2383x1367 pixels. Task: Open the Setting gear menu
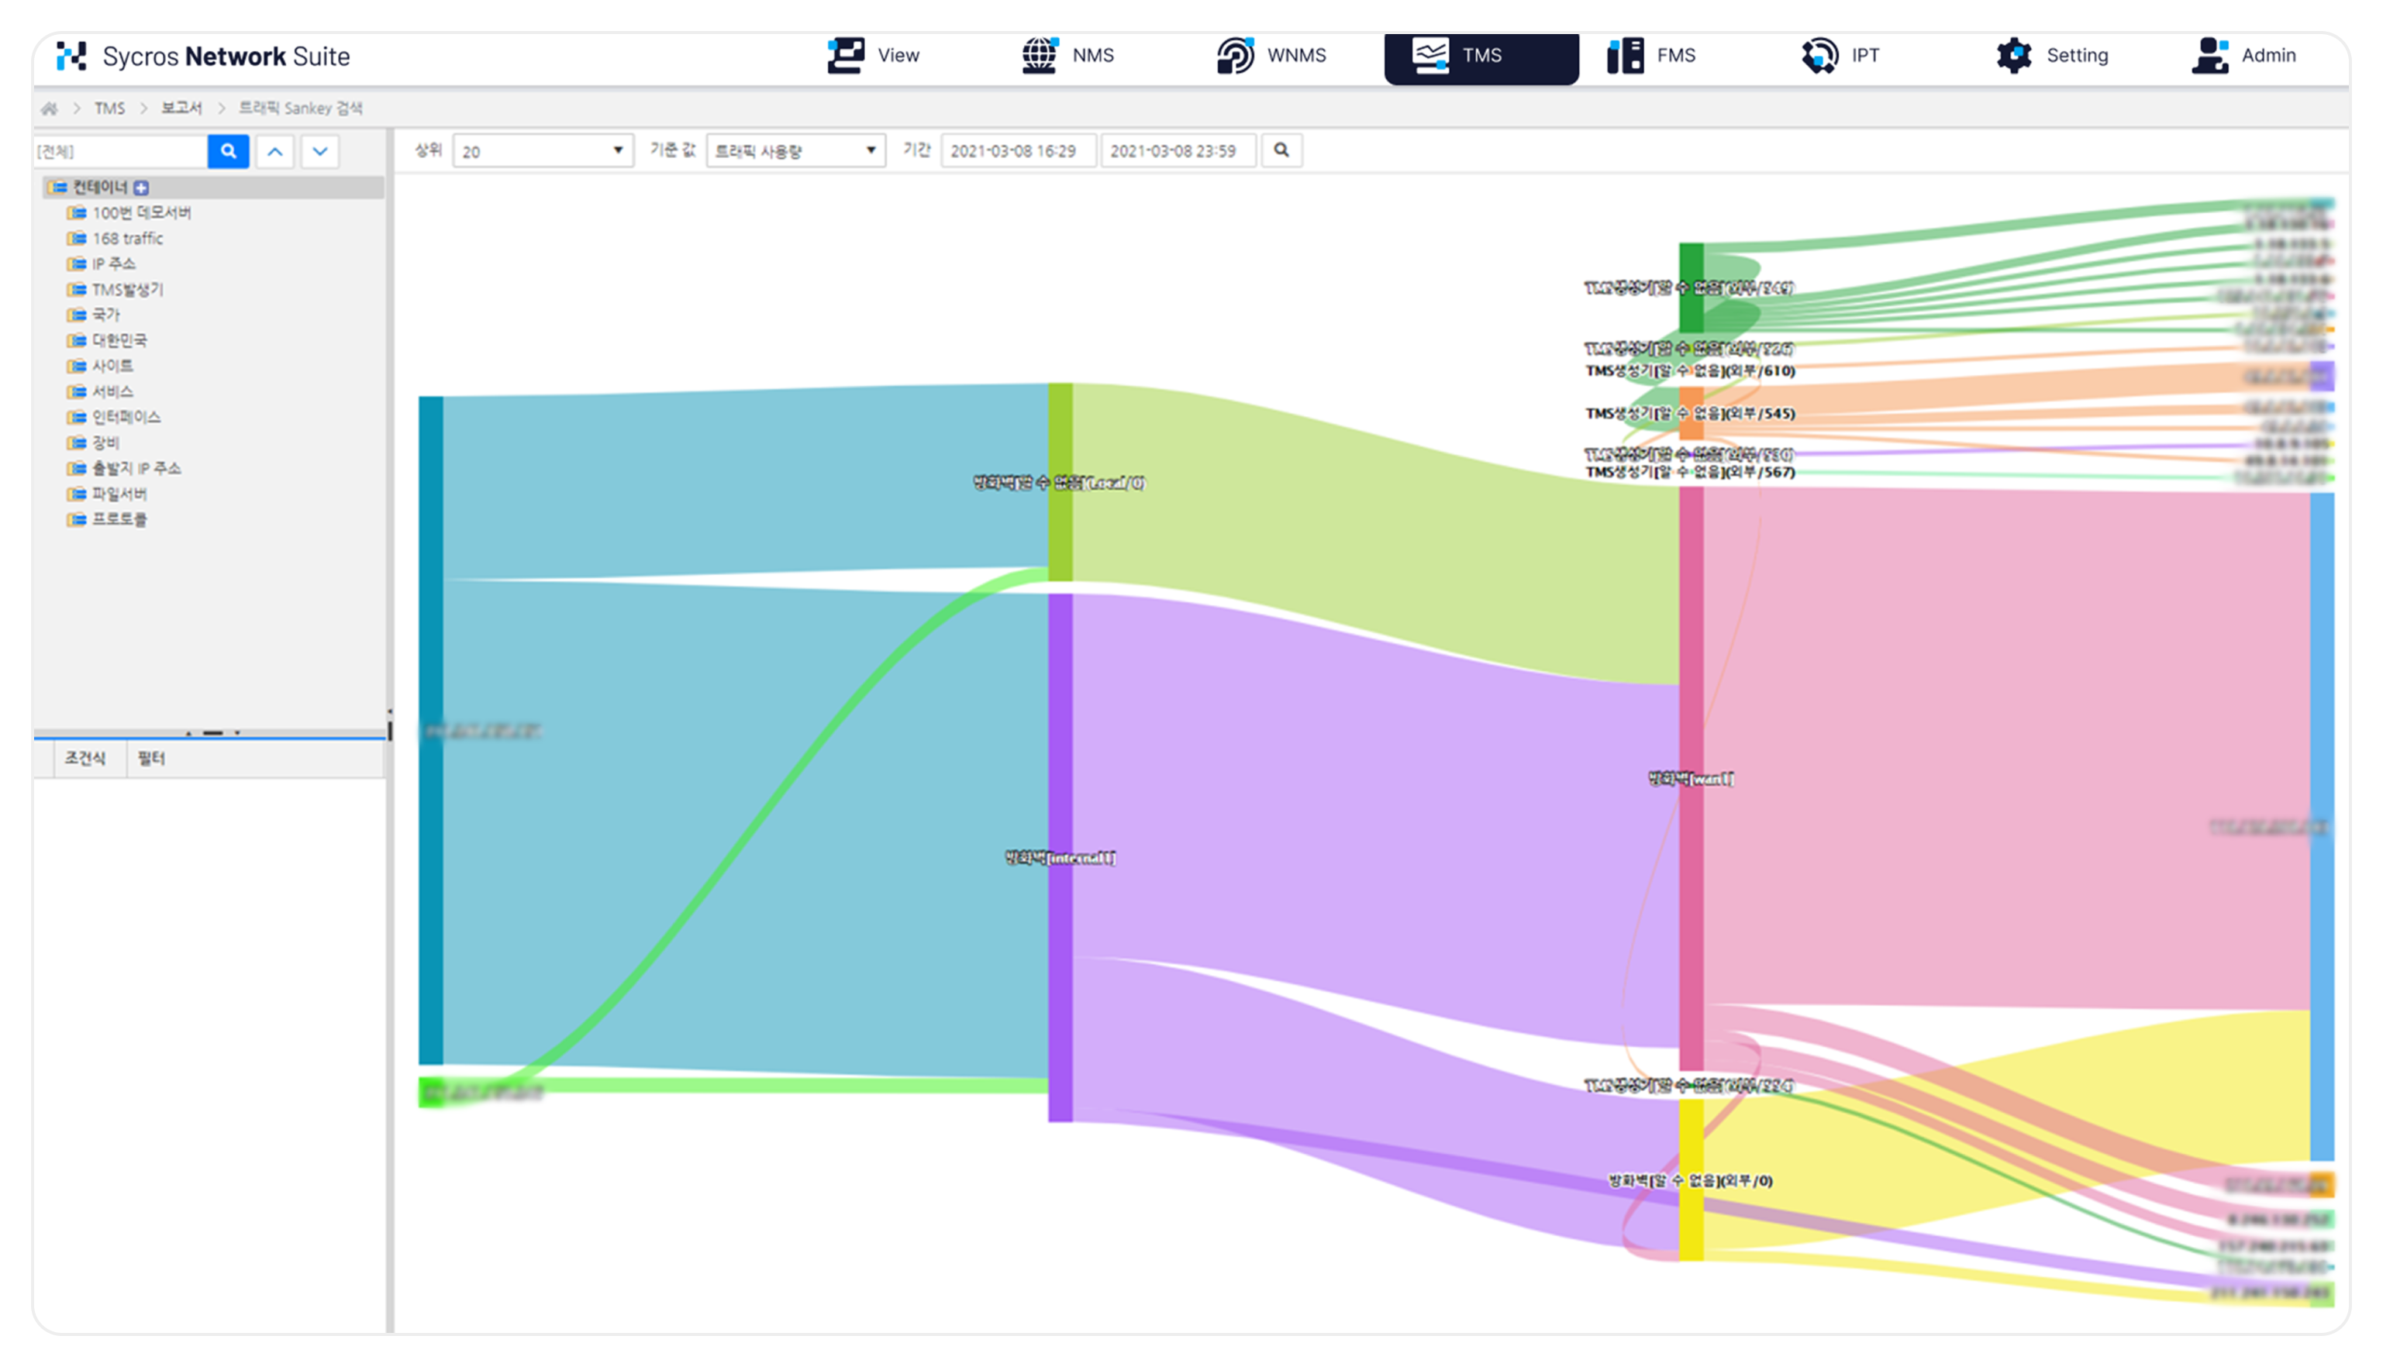coord(2053,55)
